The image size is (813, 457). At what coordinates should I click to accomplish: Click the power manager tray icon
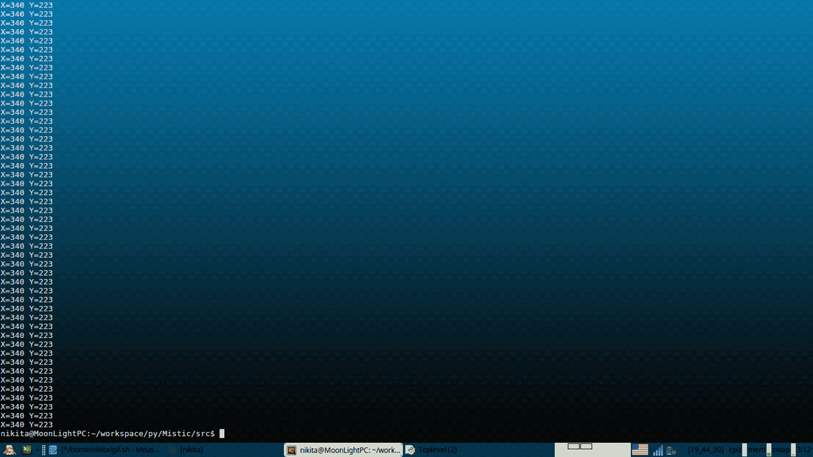coord(671,450)
